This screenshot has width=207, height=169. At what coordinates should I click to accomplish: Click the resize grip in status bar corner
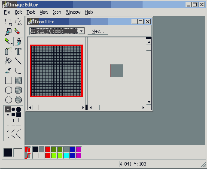[x=203, y=165]
